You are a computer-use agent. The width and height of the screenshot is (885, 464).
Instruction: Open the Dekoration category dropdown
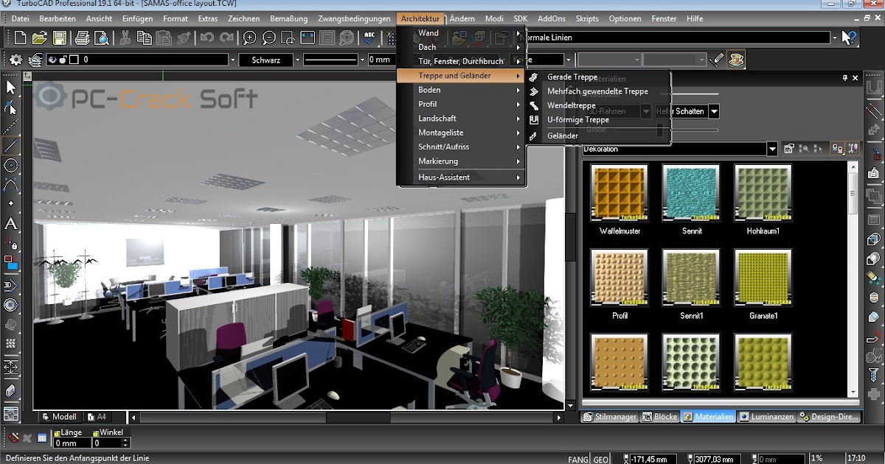(x=772, y=149)
